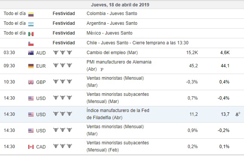
Task: Click the Chile flag icon
Action: tap(31, 43)
